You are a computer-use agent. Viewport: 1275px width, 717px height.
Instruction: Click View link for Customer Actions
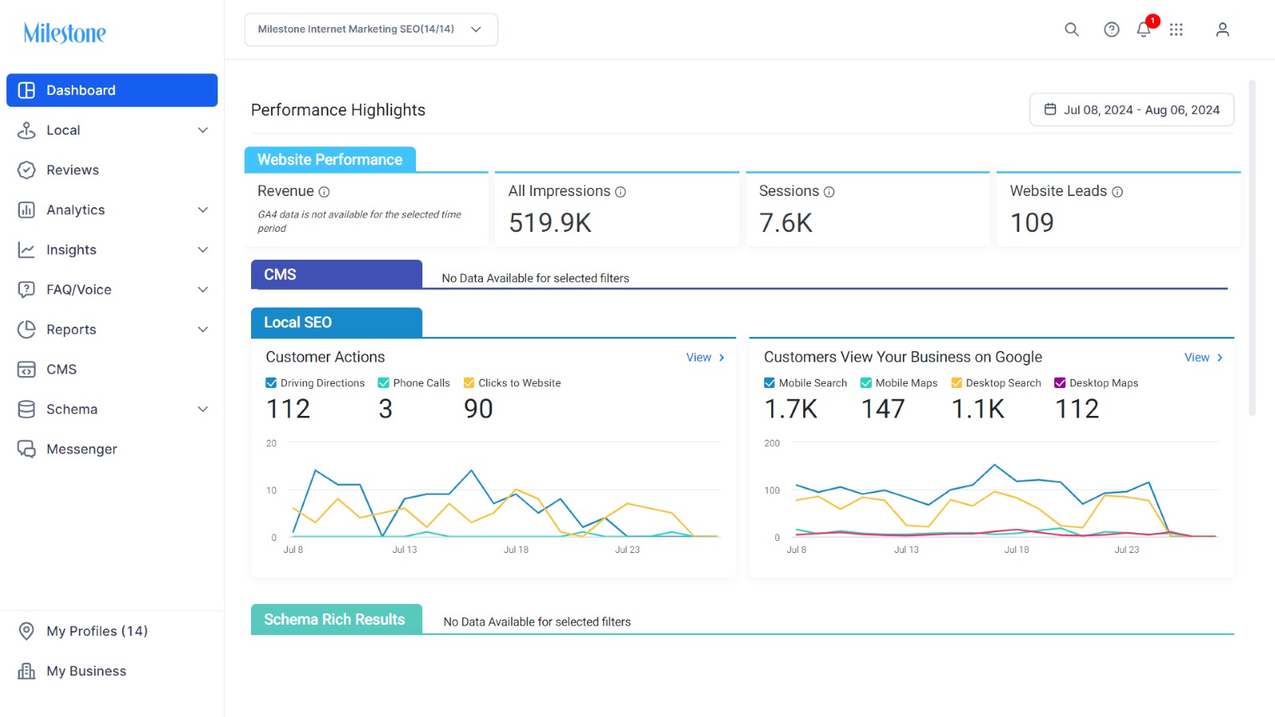point(705,358)
